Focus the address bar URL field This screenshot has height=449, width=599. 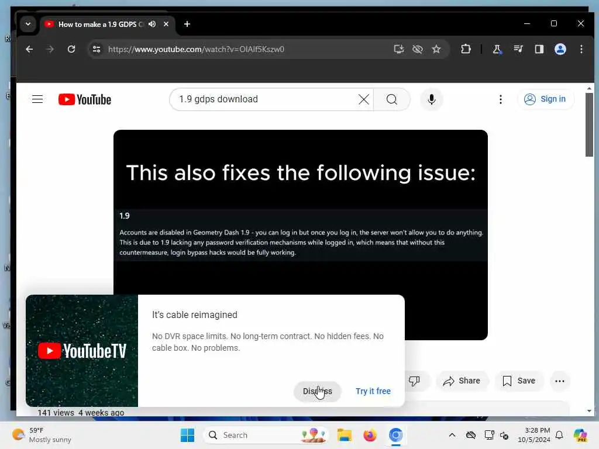tap(245, 49)
